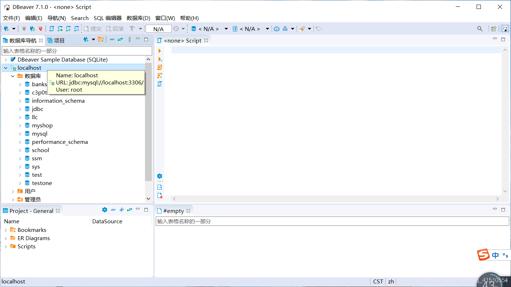Click the 提交 (commit) button
511x287 pixels.
[x=93, y=29]
